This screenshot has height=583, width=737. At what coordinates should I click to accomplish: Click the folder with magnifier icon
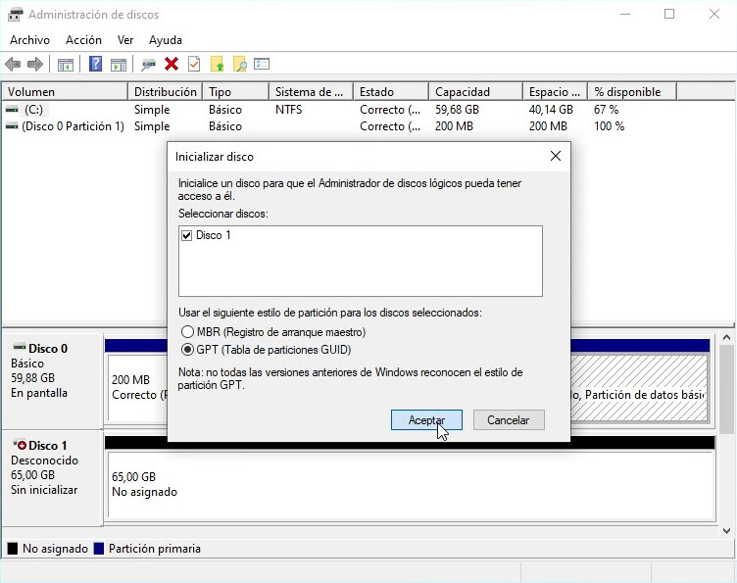pos(239,65)
